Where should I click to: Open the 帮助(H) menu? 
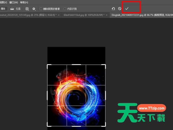click(x=24, y=2)
